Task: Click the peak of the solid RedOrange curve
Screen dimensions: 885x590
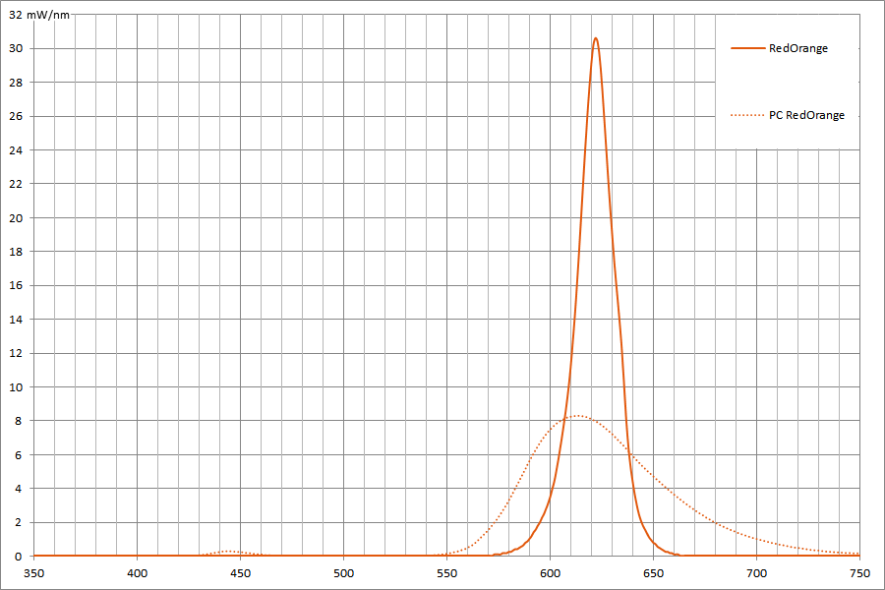Action: coord(595,38)
